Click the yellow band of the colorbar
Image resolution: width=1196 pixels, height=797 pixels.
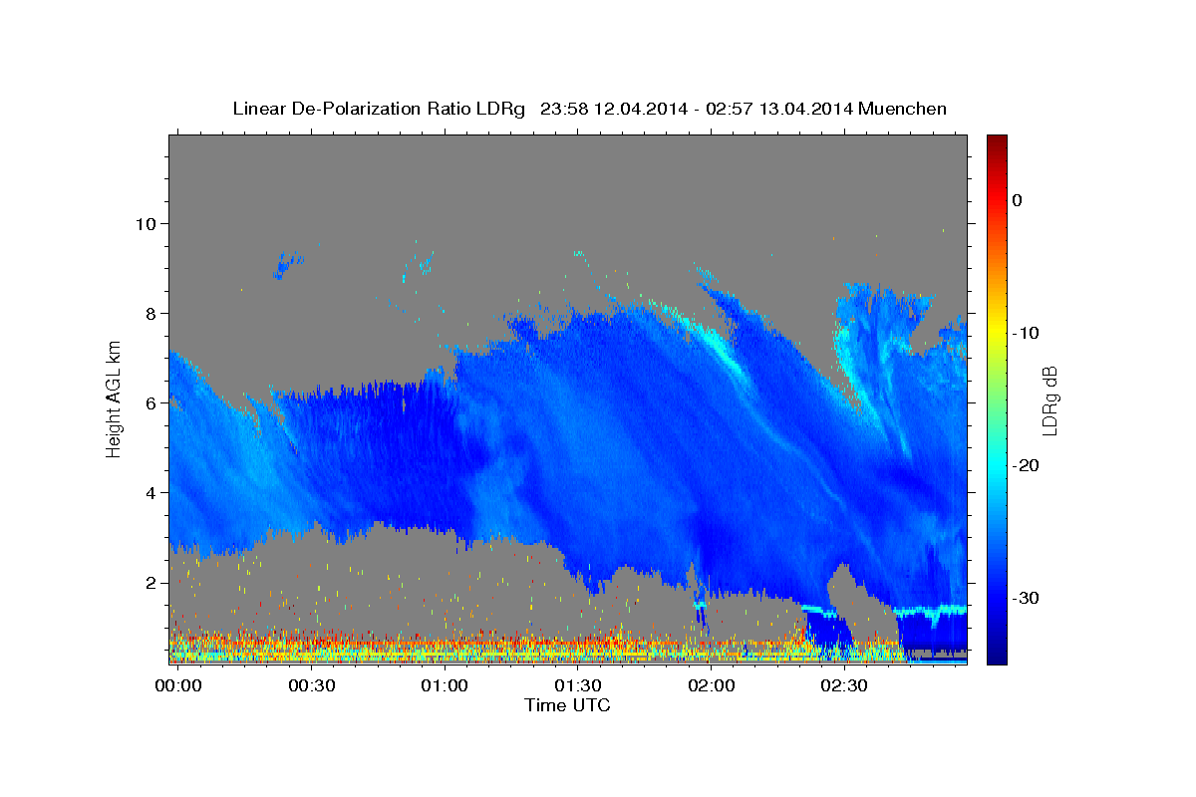tap(996, 326)
